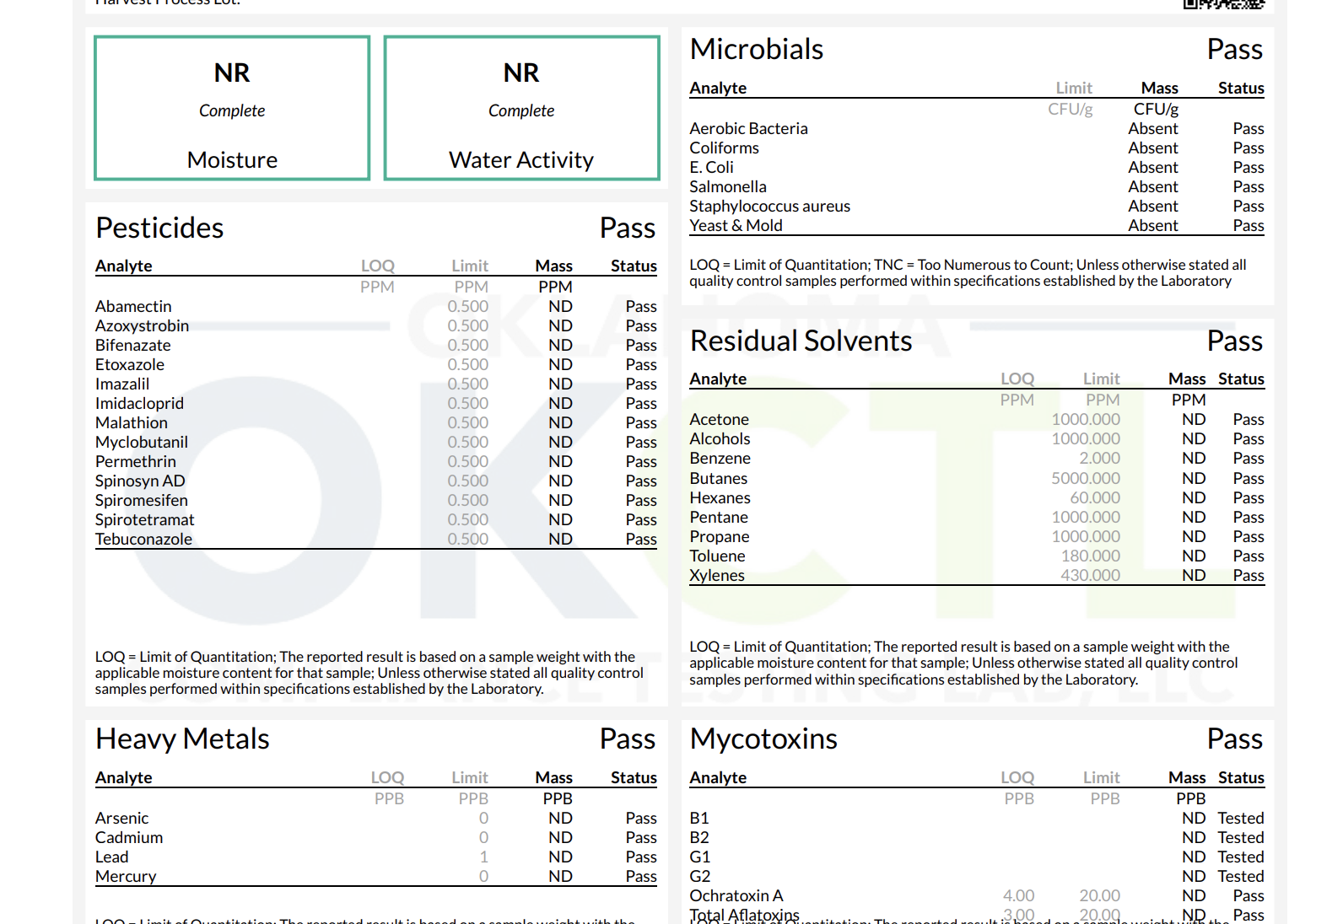Click the Ochratoxin A analyte name
Image resolution: width=1343 pixels, height=924 pixels.
(x=736, y=895)
